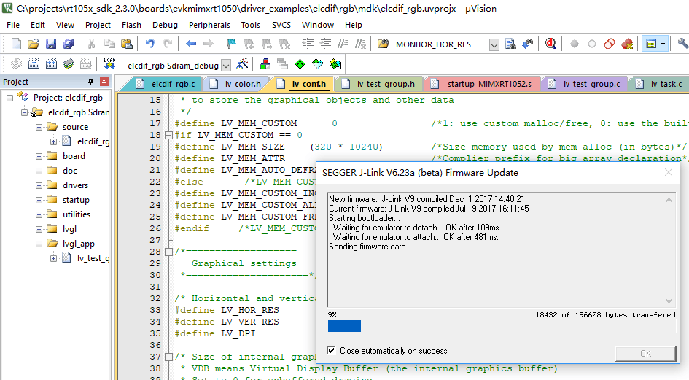Click the Paste clipboard icon
This screenshot has height=380, width=689.
pos(127,44)
